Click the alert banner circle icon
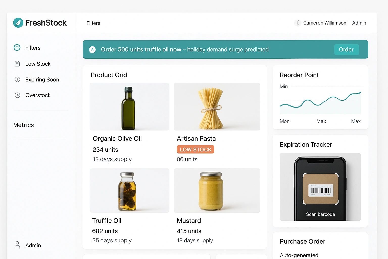Viewport: 388px width, 259px height. pos(92,50)
